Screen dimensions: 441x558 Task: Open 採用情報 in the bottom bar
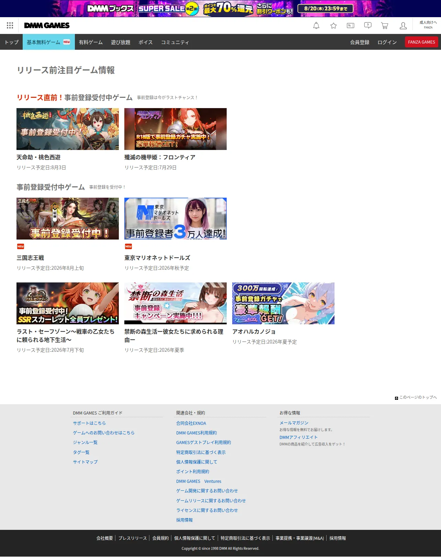[338, 538]
